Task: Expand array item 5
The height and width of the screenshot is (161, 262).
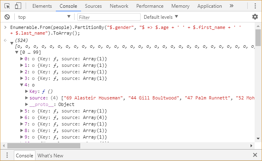Action: (x=22, y=111)
